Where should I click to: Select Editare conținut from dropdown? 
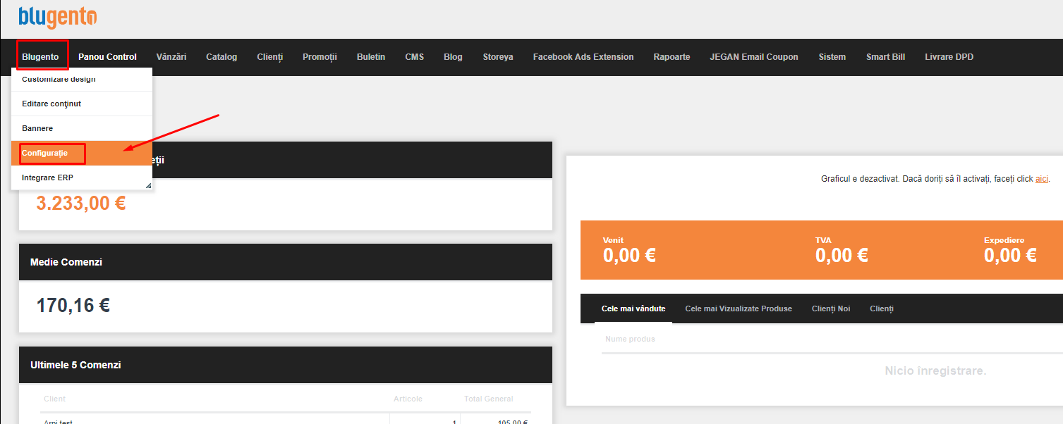(82, 104)
